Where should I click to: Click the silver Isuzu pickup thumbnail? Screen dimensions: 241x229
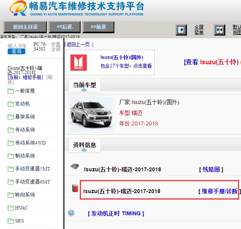[x=91, y=114]
